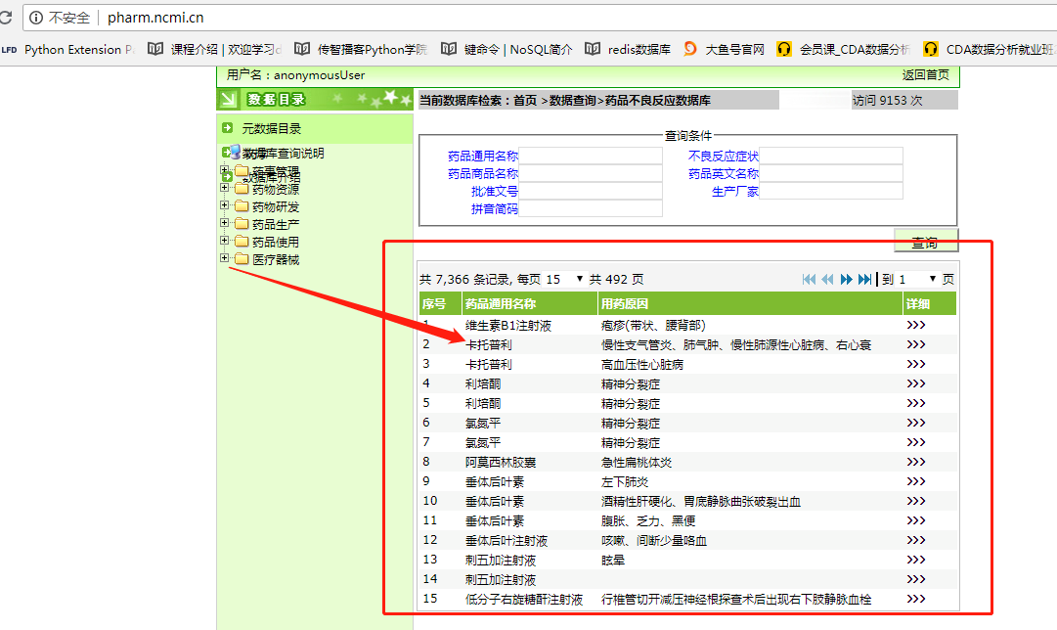Expand the 医疗器械 tree node
This screenshot has width=1057, height=630.
click(225, 257)
